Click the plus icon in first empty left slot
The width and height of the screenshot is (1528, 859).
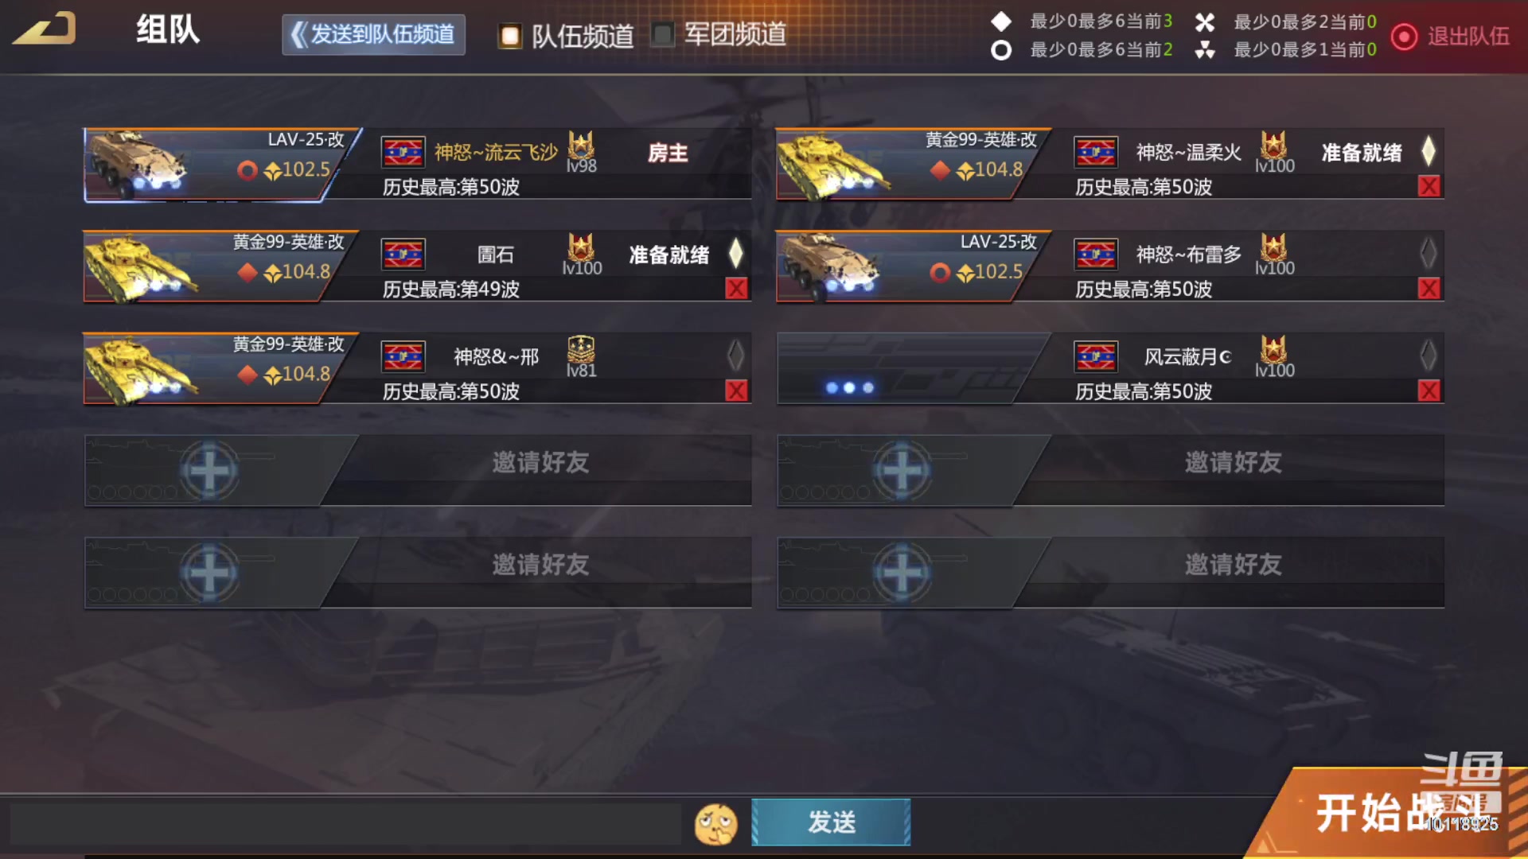(209, 470)
